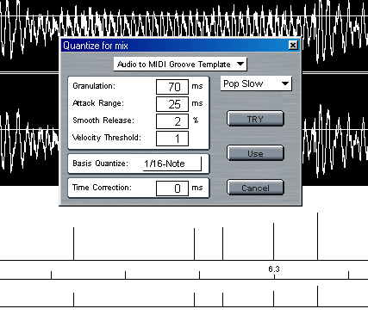
Task: Click the TRY button
Action: pyautogui.click(x=255, y=119)
